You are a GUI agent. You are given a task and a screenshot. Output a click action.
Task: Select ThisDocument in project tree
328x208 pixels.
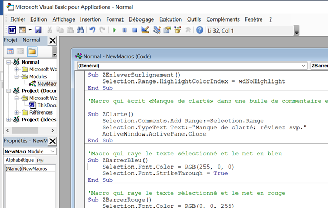(47, 105)
